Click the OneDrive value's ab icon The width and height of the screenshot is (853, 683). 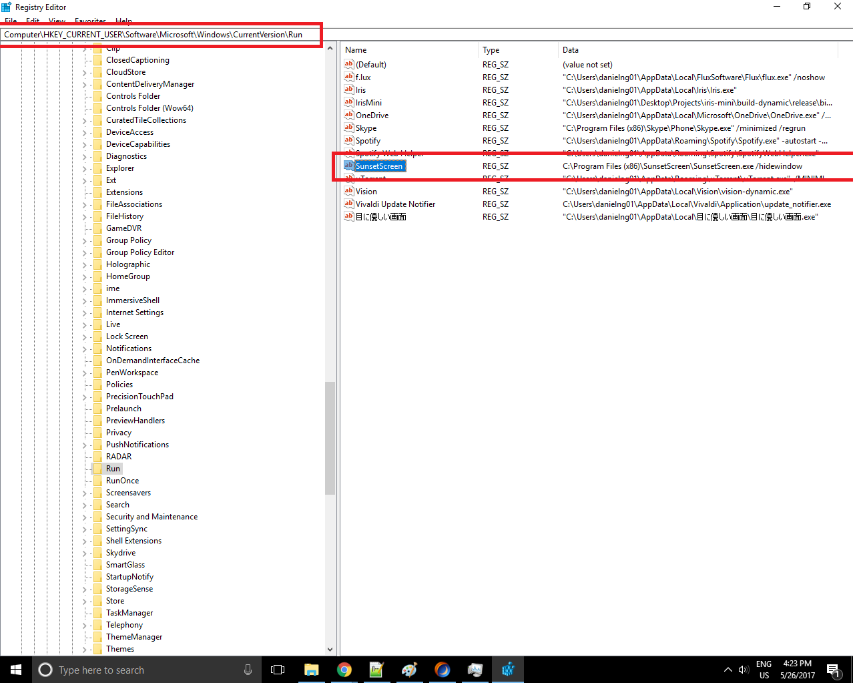[x=348, y=115]
